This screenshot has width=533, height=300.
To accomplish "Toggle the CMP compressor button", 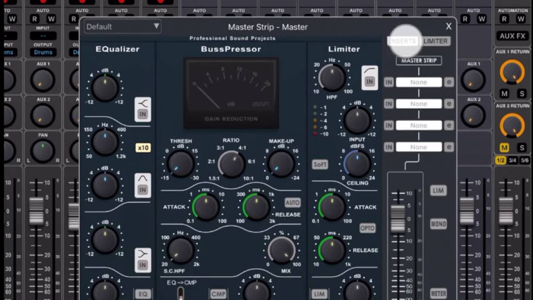I will (218, 294).
